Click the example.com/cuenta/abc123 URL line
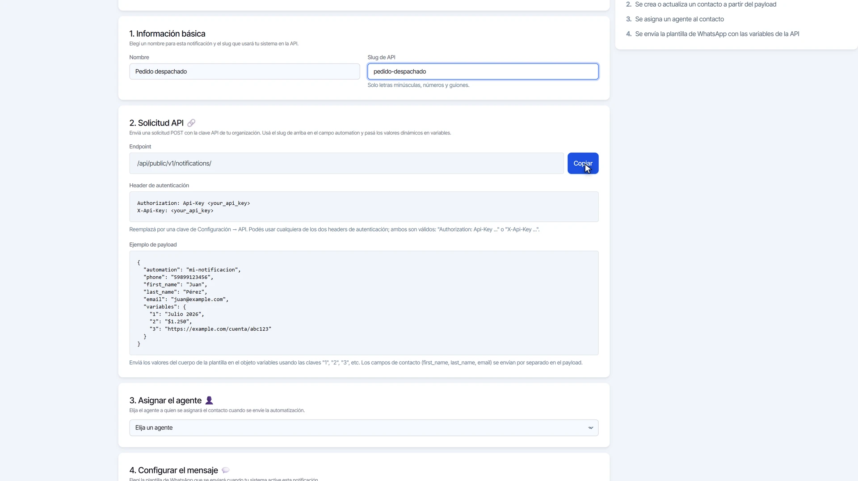 (210, 329)
